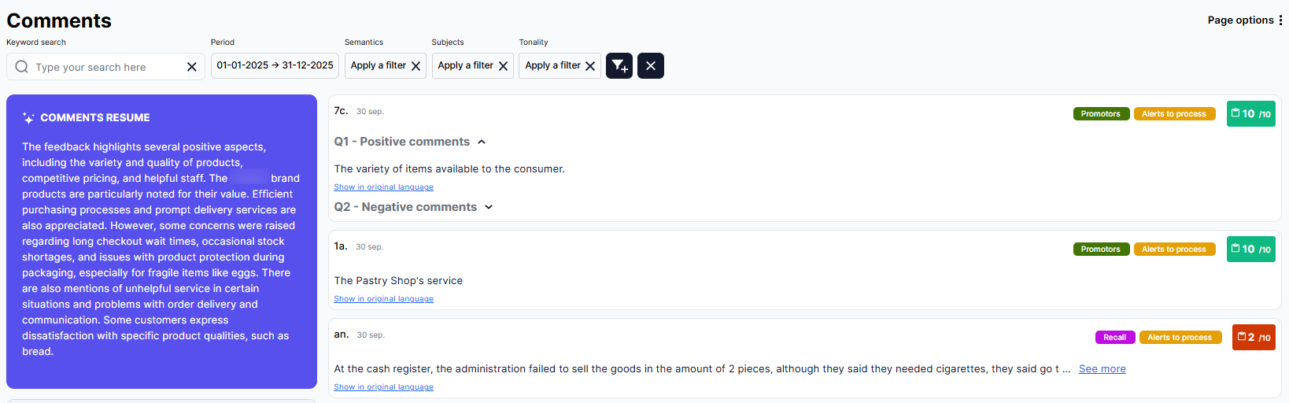Image resolution: width=1289 pixels, height=403 pixels.
Task: Click the 2/10 red score badge
Action: tap(1254, 338)
